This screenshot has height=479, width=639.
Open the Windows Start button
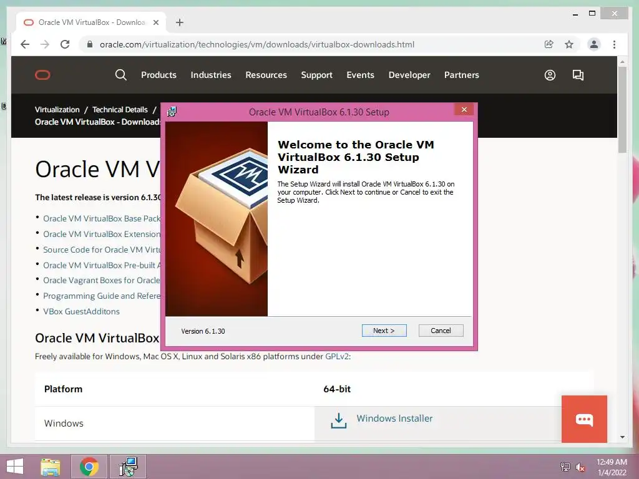[x=15, y=467]
